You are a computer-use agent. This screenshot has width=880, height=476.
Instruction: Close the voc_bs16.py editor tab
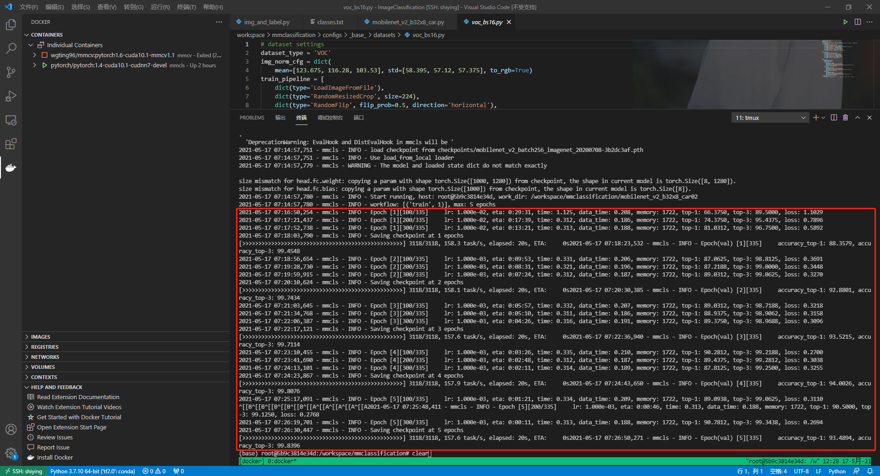(x=509, y=22)
